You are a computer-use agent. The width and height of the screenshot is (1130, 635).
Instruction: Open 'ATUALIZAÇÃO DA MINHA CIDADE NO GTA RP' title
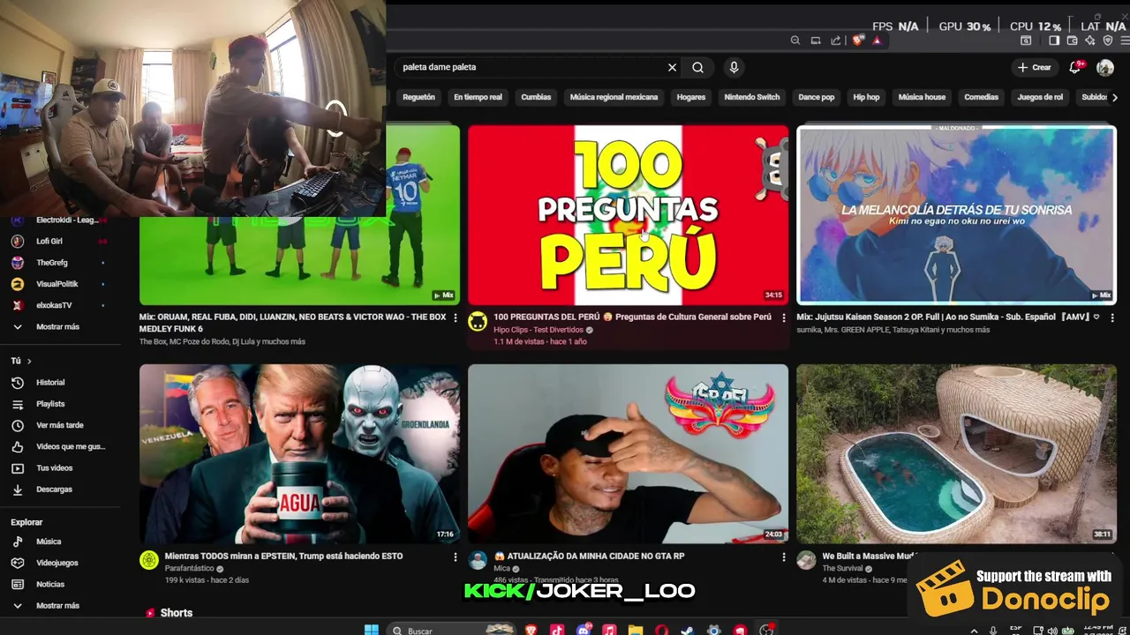(x=589, y=557)
